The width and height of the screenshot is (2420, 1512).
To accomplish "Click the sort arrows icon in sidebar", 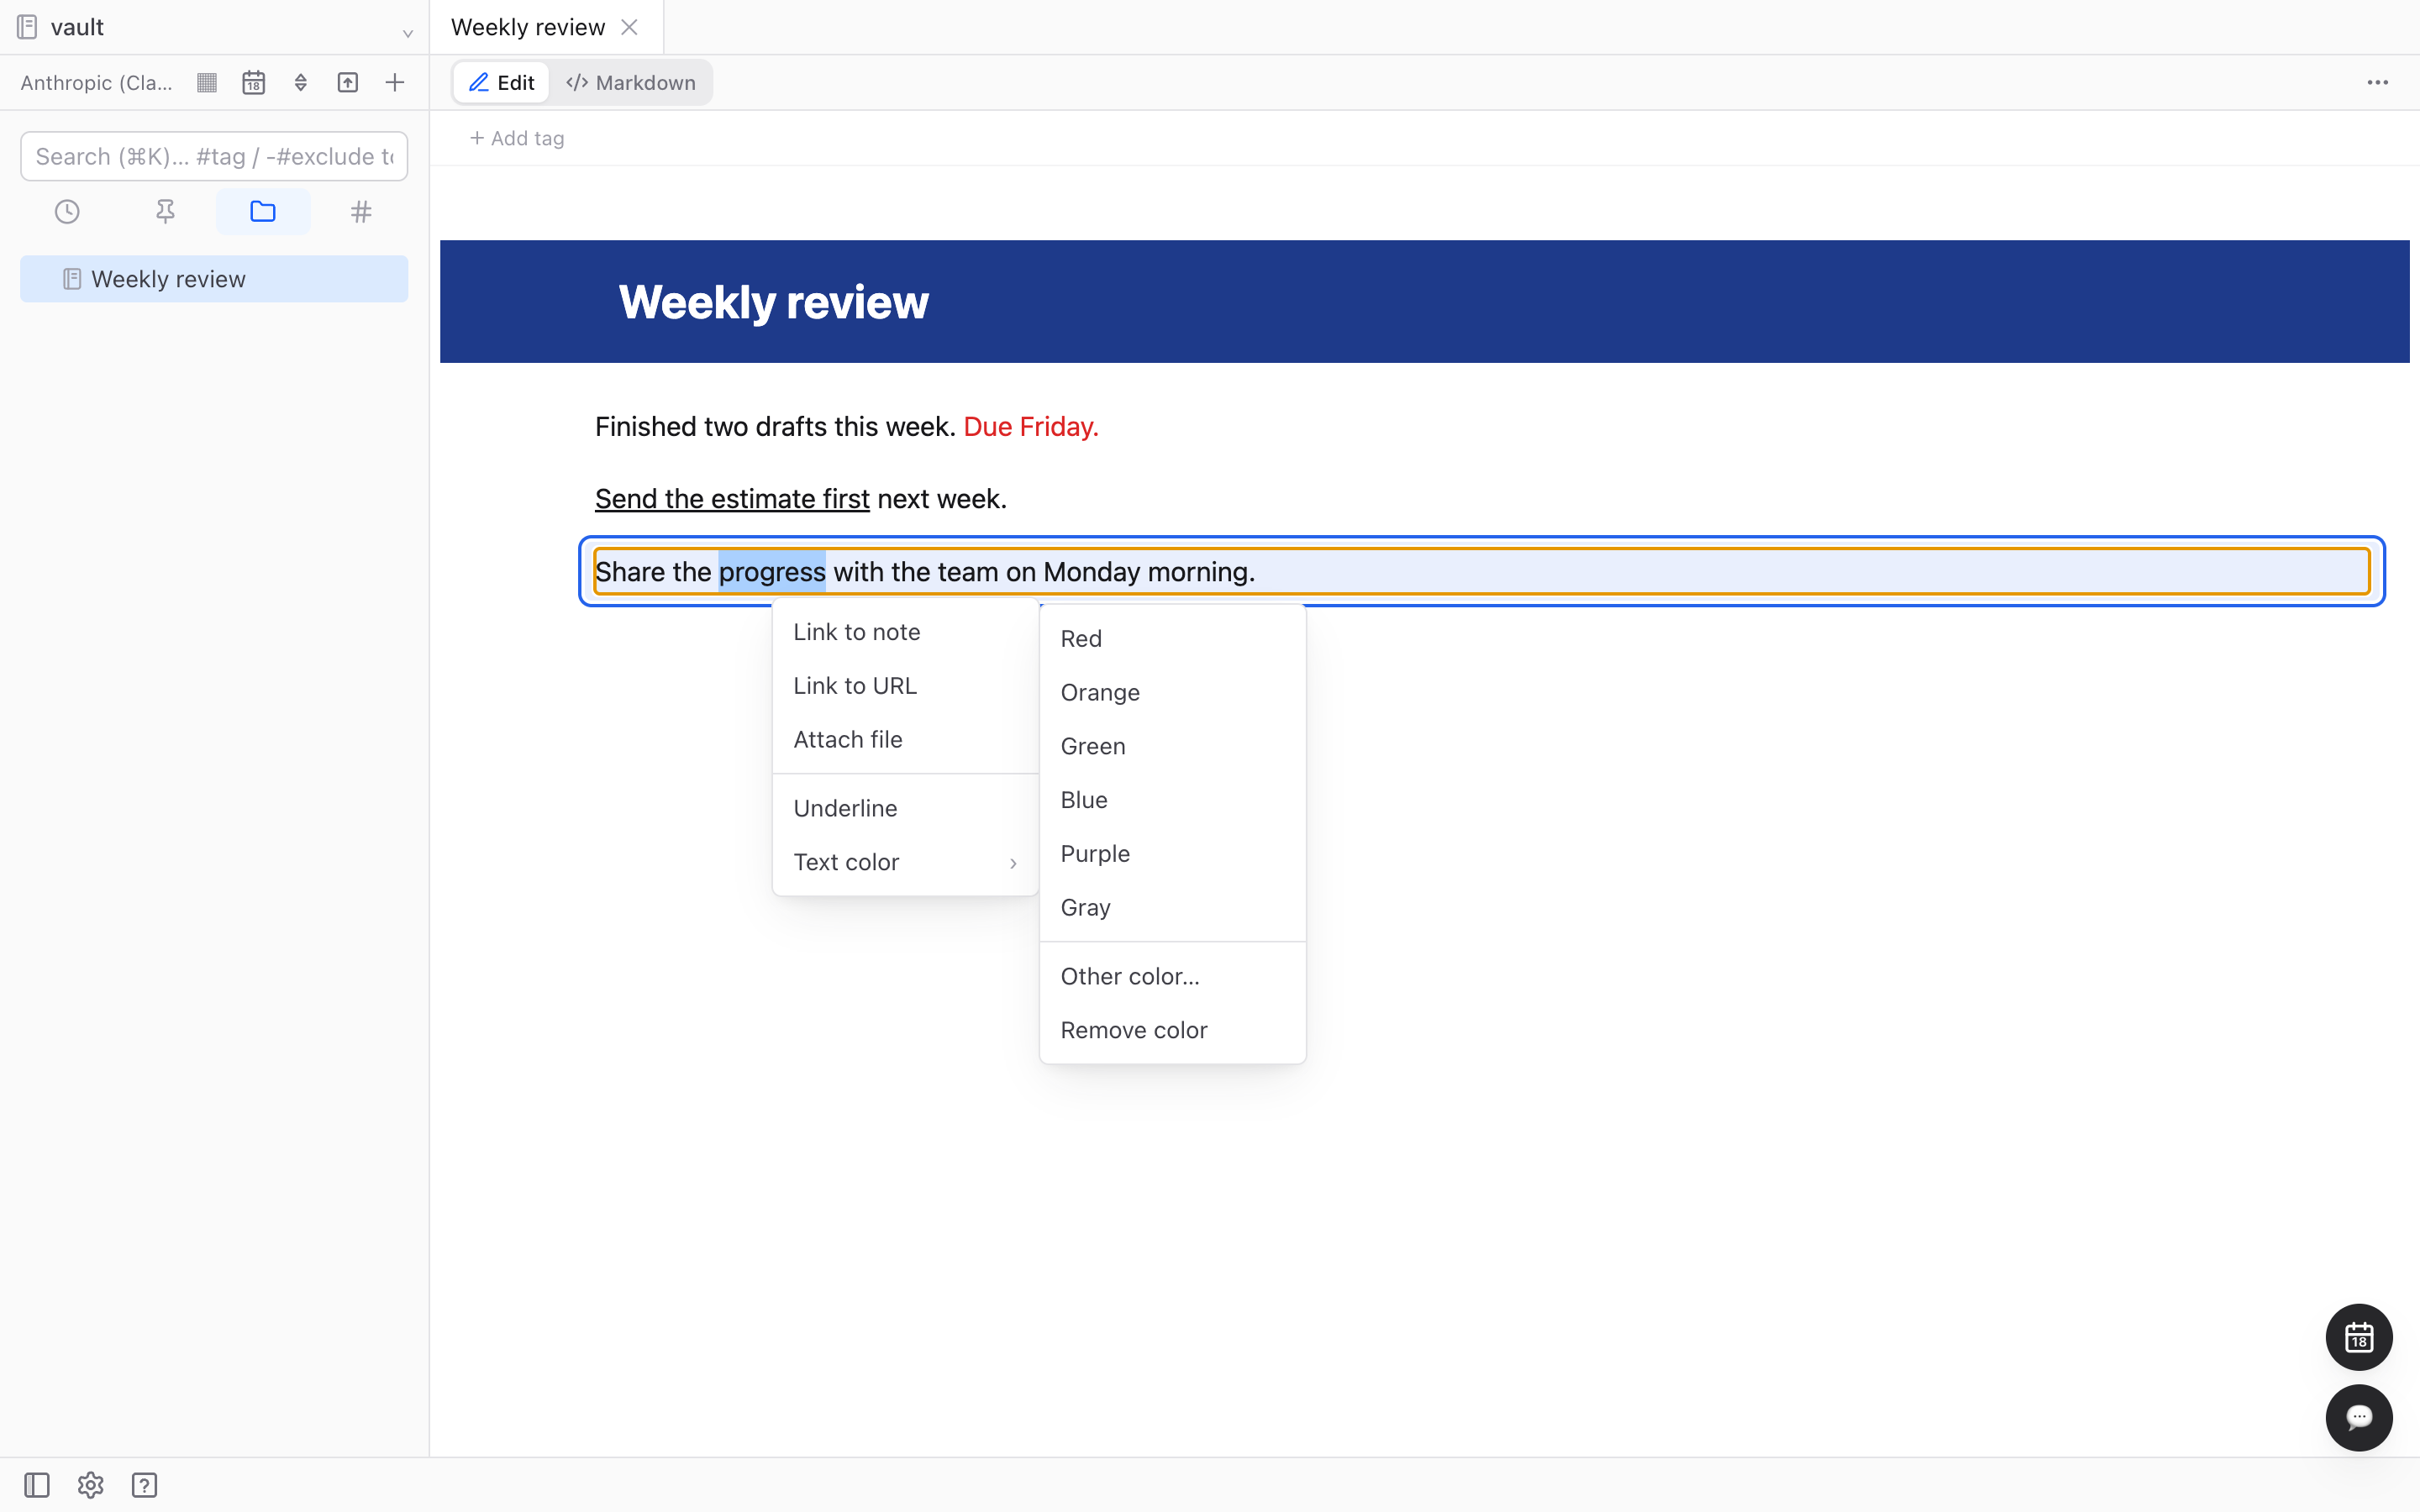I will [x=300, y=82].
